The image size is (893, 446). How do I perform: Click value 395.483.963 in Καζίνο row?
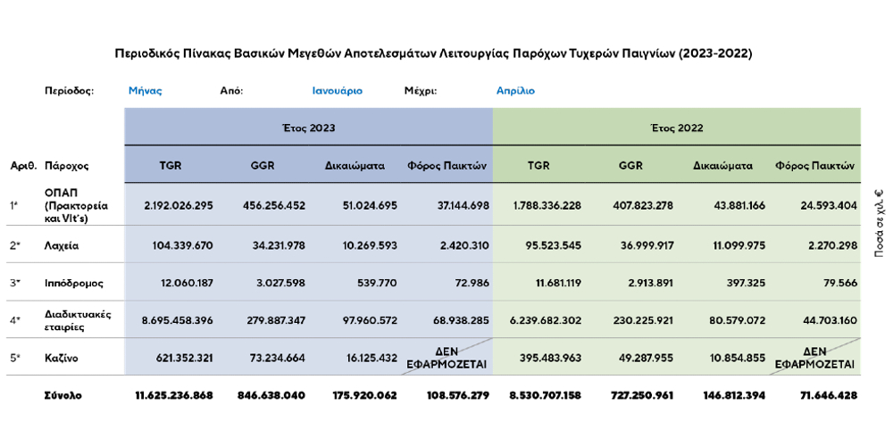pyautogui.click(x=551, y=359)
